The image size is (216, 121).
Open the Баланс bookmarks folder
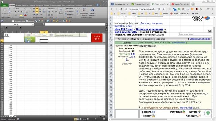pos(164,13)
